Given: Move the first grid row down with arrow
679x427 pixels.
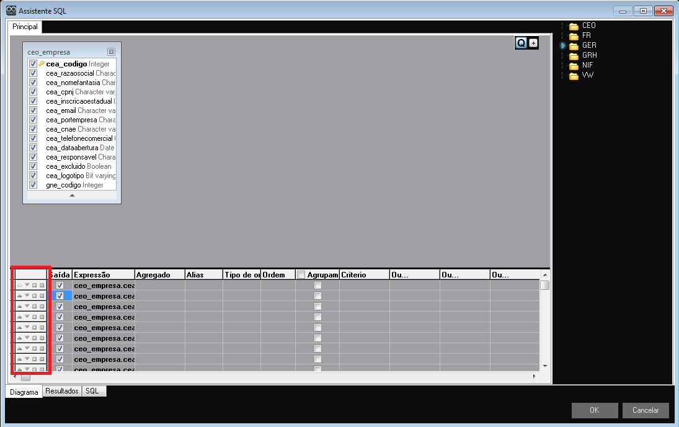Looking at the screenshot, I should point(27,285).
